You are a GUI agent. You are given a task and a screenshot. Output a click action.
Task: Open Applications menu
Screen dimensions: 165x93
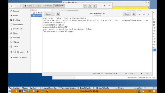(x=15, y=88)
